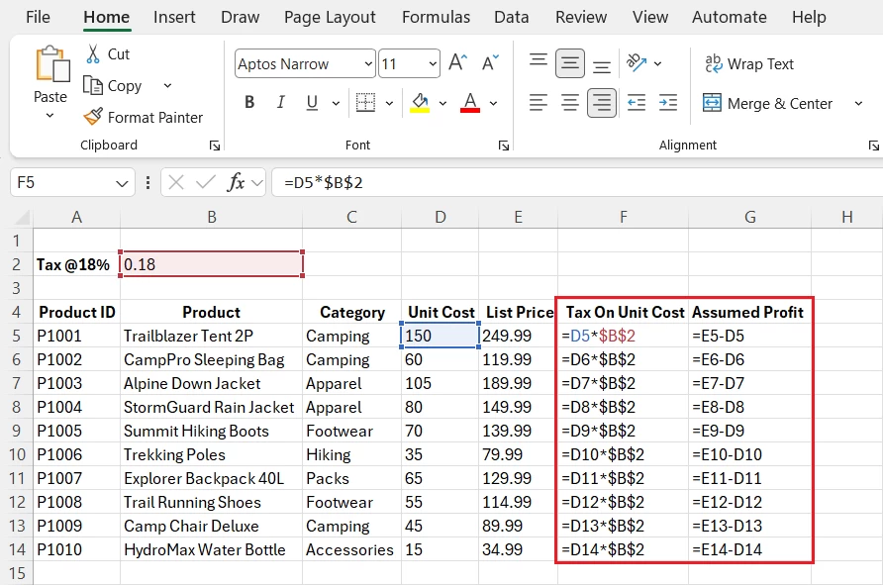Click Decrease Indent icon
Screen dimensions: 883x585
[x=637, y=103]
